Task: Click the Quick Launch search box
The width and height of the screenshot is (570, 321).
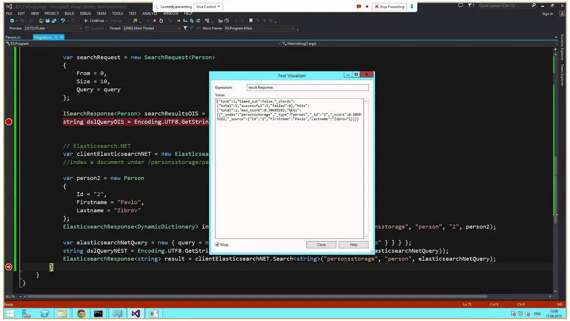Action: click(505, 6)
